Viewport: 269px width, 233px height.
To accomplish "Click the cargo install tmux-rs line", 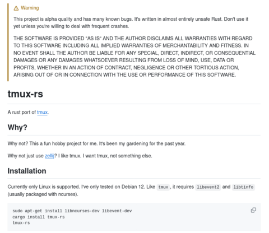I will point(39,217).
